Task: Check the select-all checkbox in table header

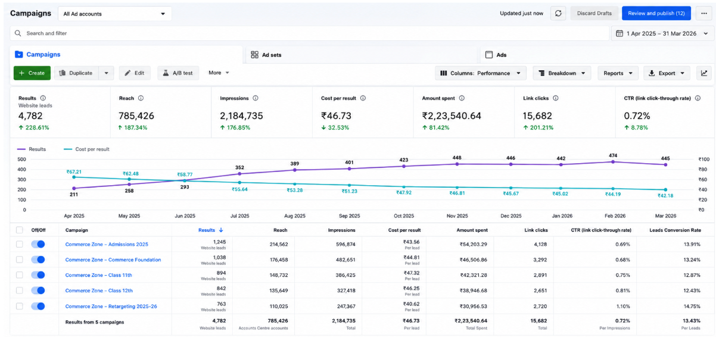Action: pos(20,230)
